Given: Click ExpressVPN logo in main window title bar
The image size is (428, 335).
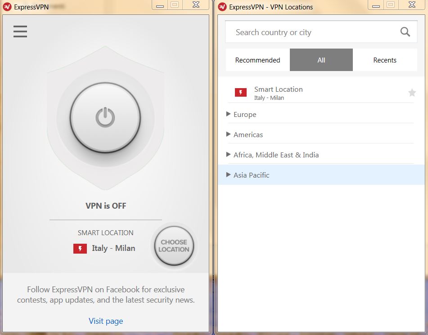Looking at the screenshot, I should point(7,7).
